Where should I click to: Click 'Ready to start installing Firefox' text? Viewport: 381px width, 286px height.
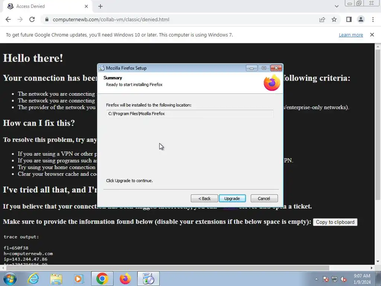pyautogui.click(x=134, y=85)
